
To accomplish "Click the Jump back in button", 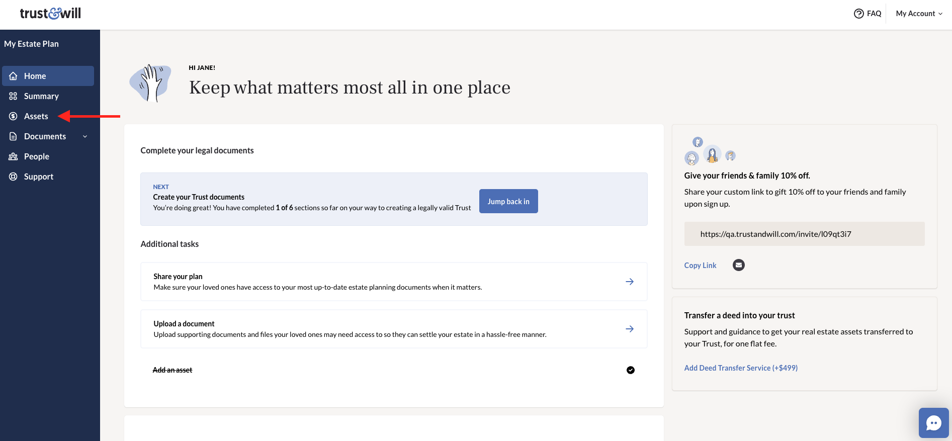I will coord(508,201).
